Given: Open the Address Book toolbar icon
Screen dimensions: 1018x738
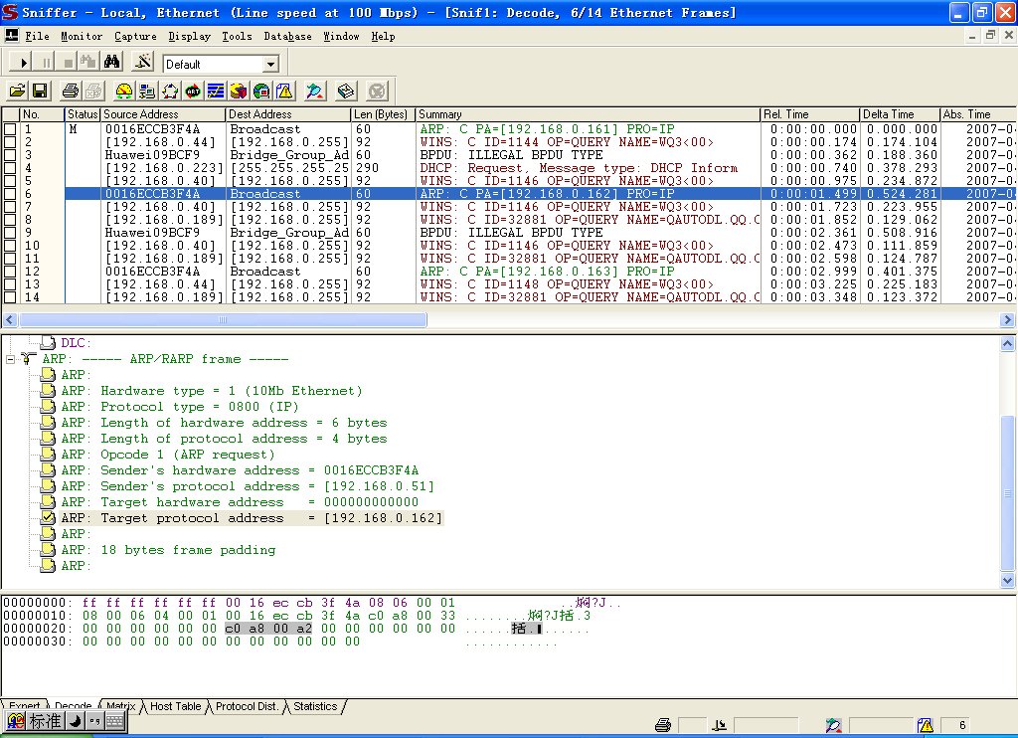Looking at the screenshot, I should click(x=345, y=92).
